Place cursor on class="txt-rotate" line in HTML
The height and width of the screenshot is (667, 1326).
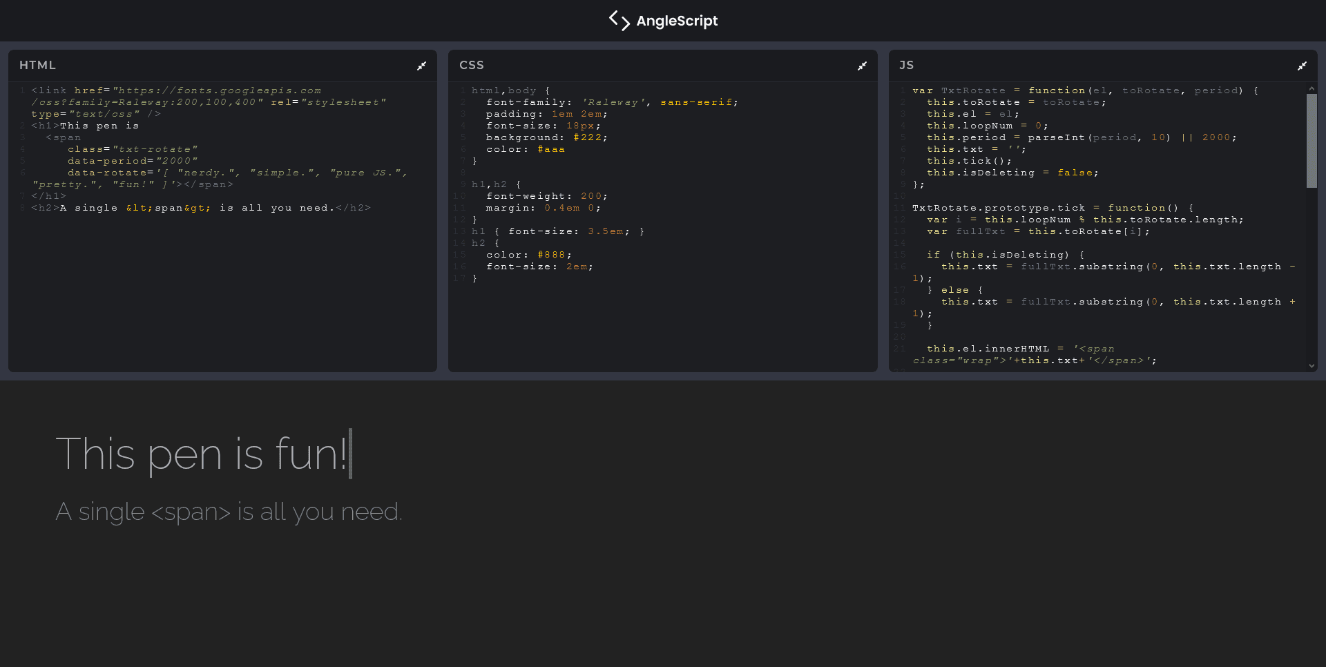(133, 149)
